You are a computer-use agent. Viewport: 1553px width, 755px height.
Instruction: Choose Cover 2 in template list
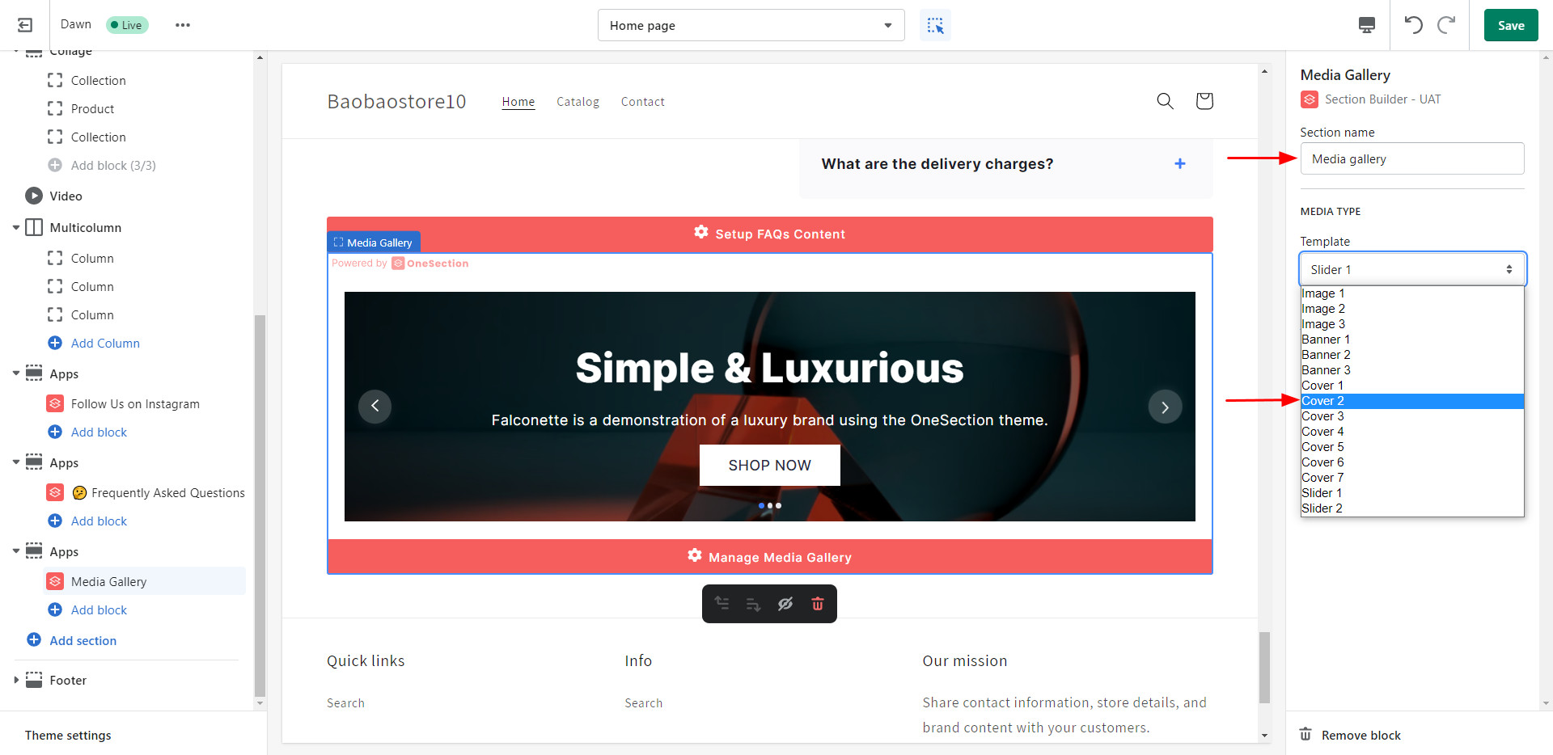click(1412, 401)
